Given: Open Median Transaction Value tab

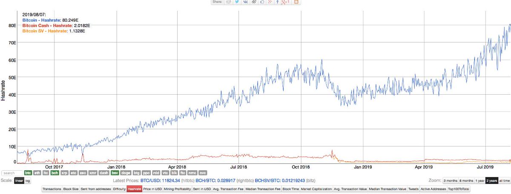Looking at the screenshot, I should coord(388,189).
